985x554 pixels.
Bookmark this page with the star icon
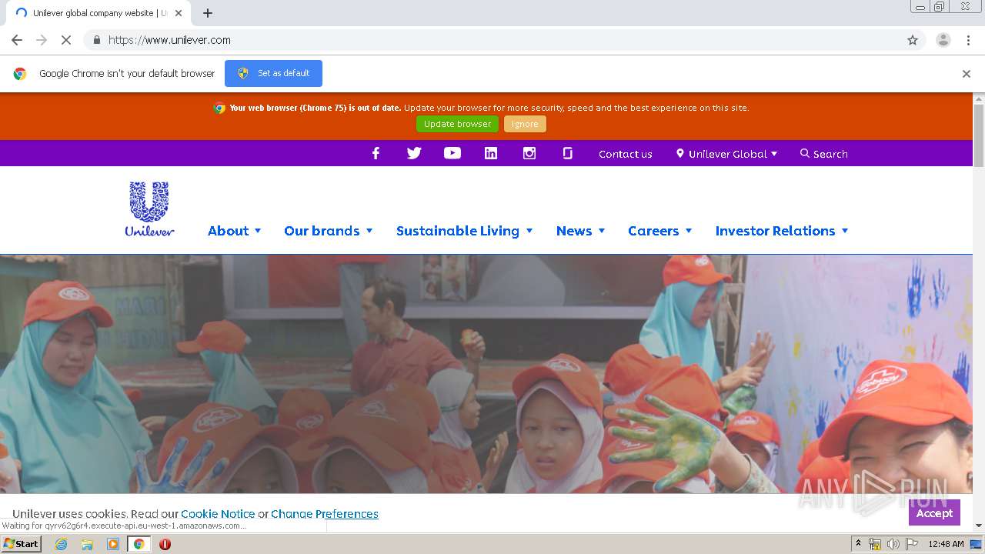pos(913,40)
